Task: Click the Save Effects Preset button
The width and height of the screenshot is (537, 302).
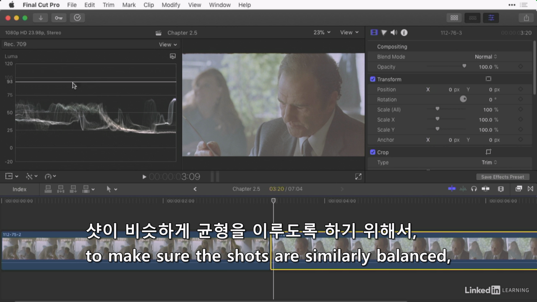Action: [x=503, y=177]
